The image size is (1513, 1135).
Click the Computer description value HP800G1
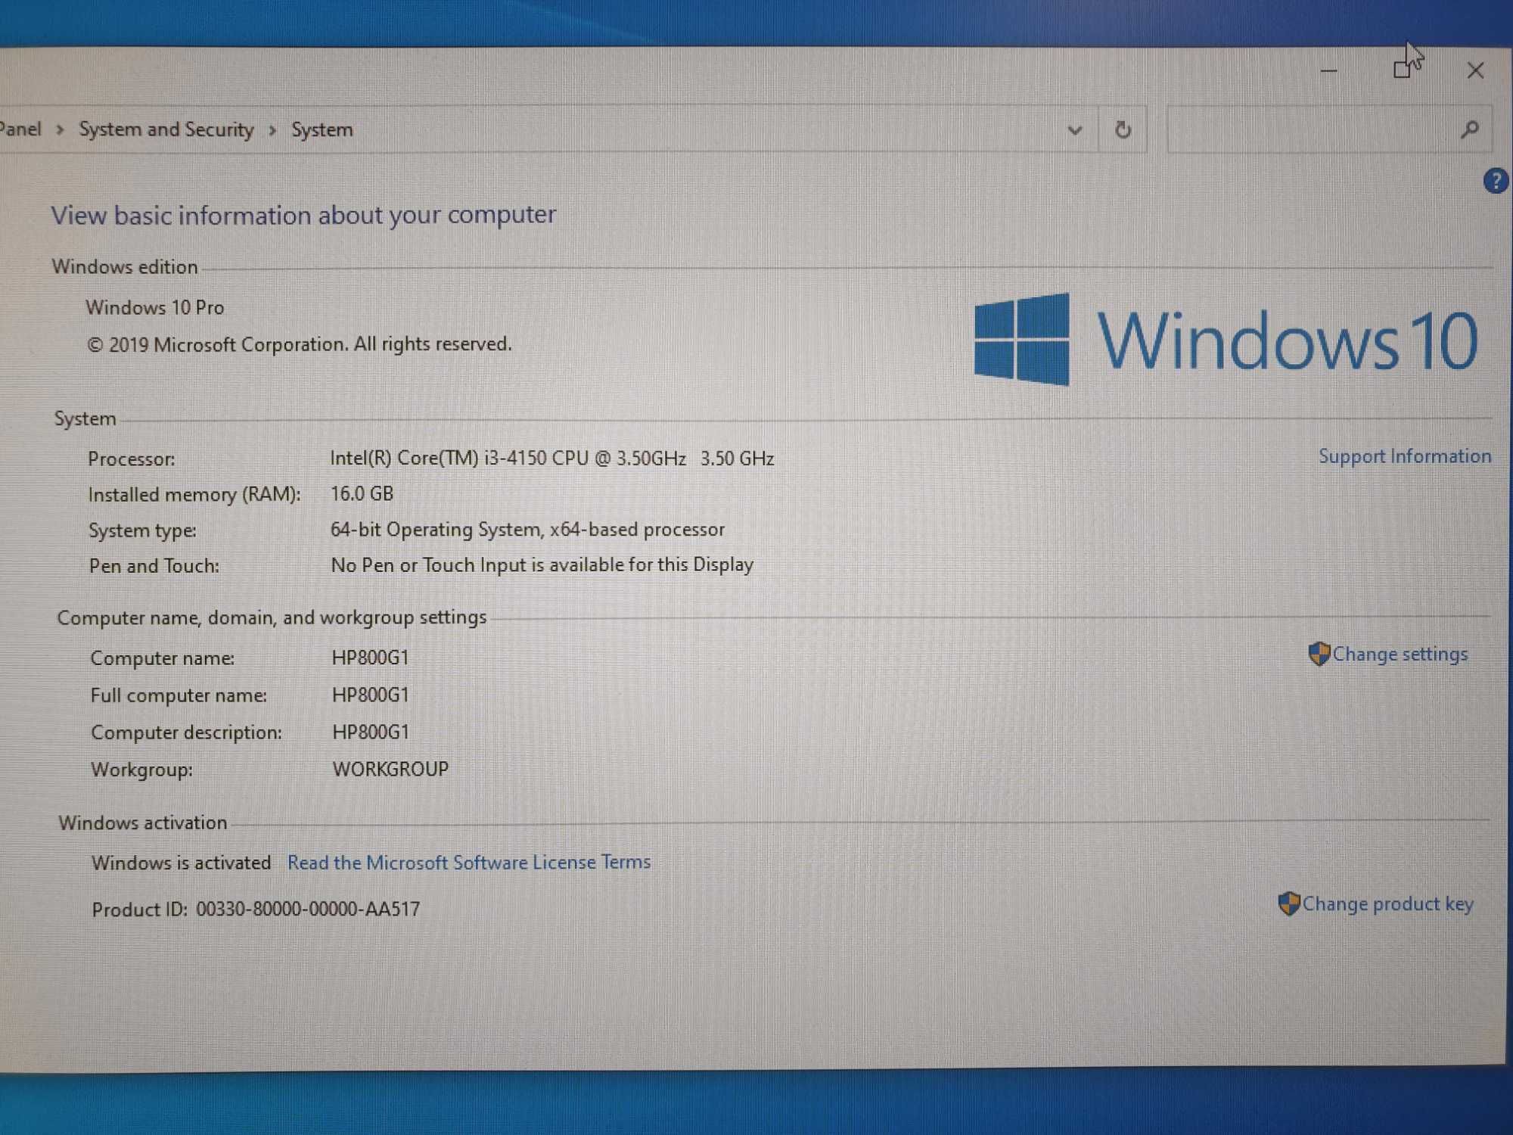[x=371, y=731]
